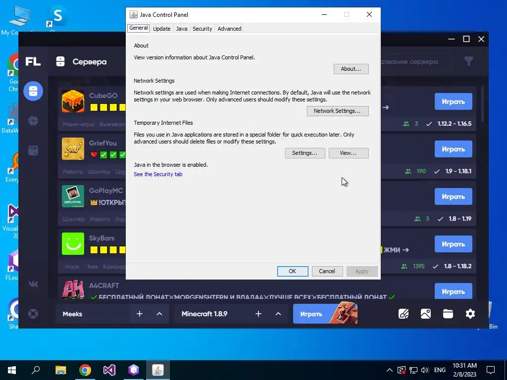This screenshot has height=380, width=507.
Task: Open the box icon in launcher sidebar
Action: click(33, 150)
